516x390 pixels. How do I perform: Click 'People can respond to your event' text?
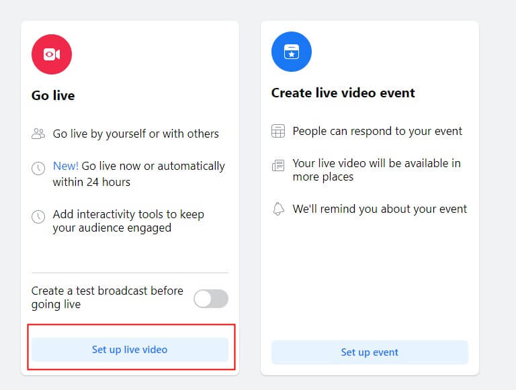tap(377, 131)
